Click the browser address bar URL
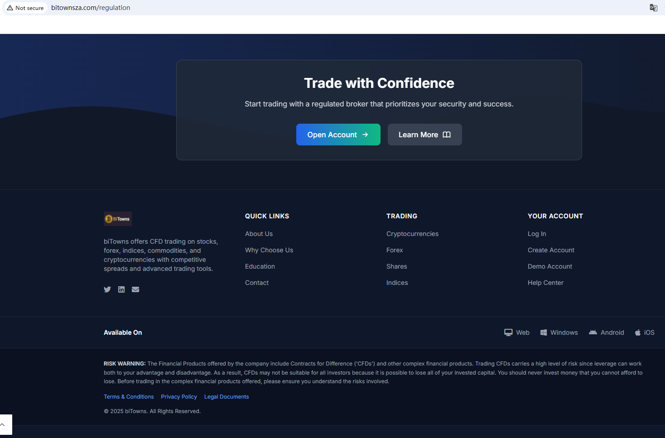The image size is (665, 438). 91,8
